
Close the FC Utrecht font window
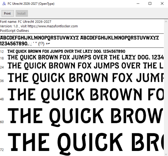162,4
